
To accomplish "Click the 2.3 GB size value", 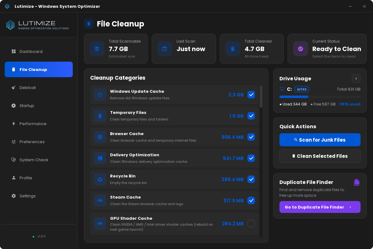I will [x=236, y=95].
